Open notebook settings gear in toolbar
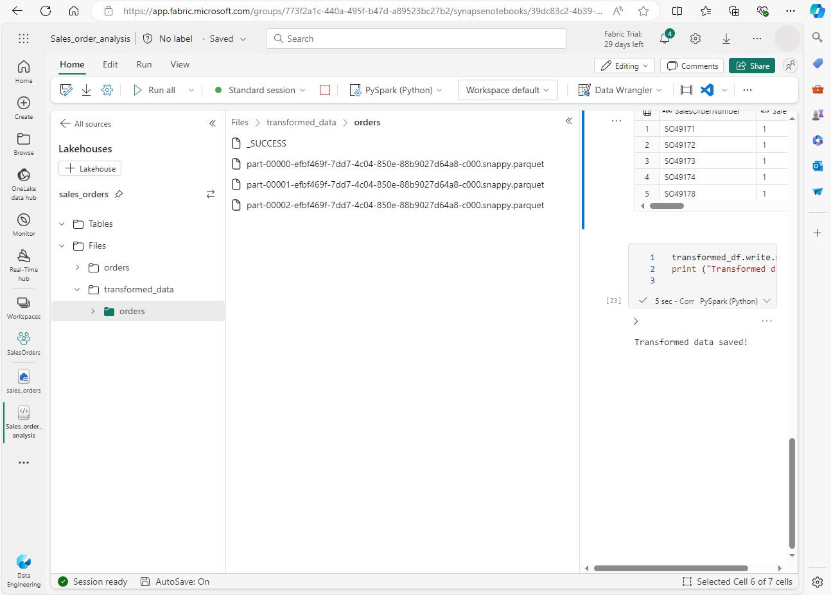The width and height of the screenshot is (831, 595). [107, 90]
